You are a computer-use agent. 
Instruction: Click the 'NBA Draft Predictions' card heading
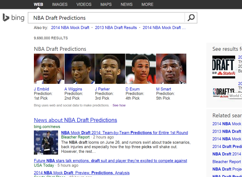(x=60, y=49)
